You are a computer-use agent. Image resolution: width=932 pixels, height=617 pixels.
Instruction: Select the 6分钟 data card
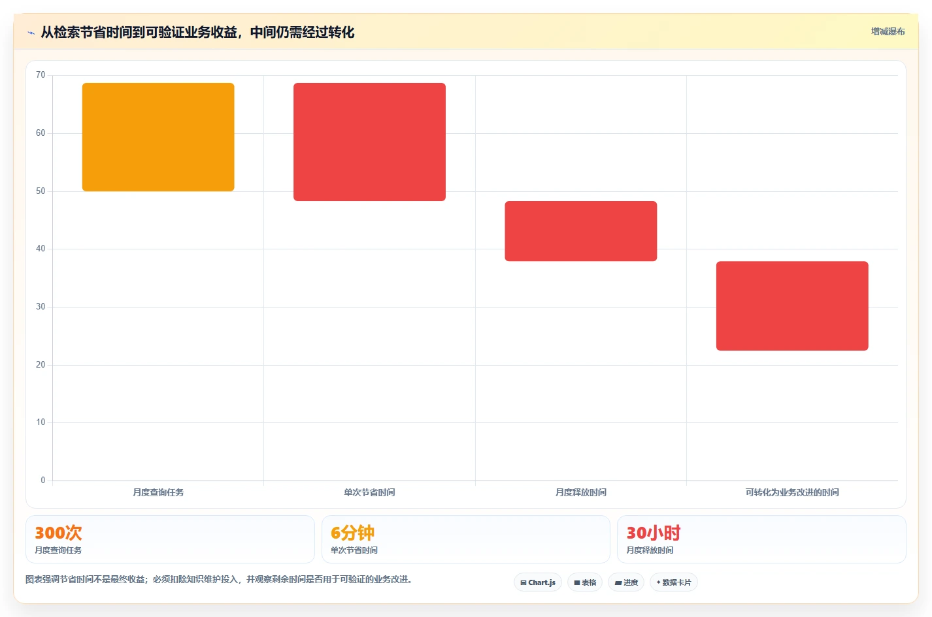(x=466, y=539)
